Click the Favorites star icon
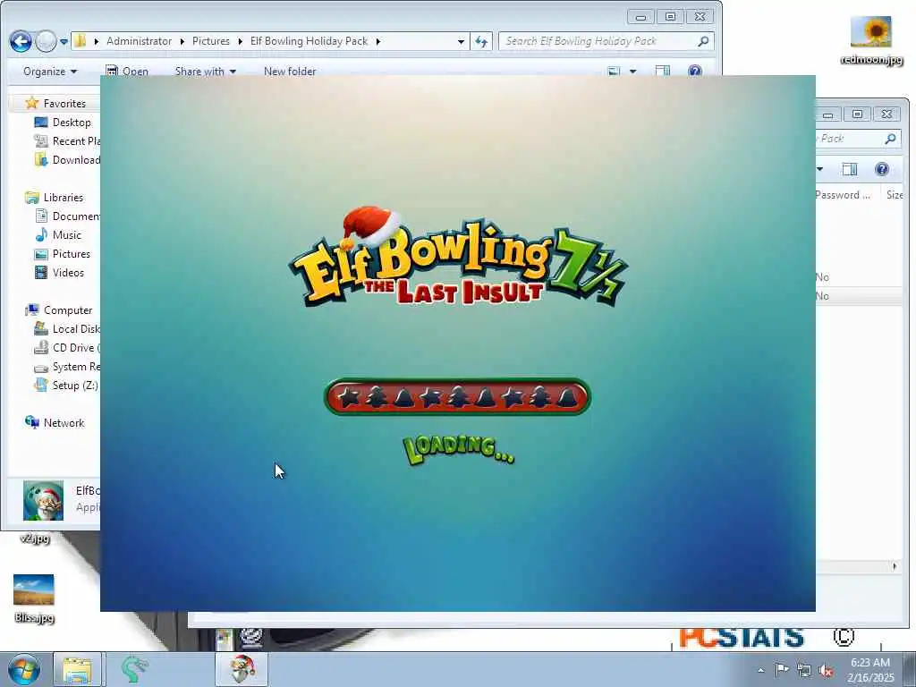 (x=32, y=104)
